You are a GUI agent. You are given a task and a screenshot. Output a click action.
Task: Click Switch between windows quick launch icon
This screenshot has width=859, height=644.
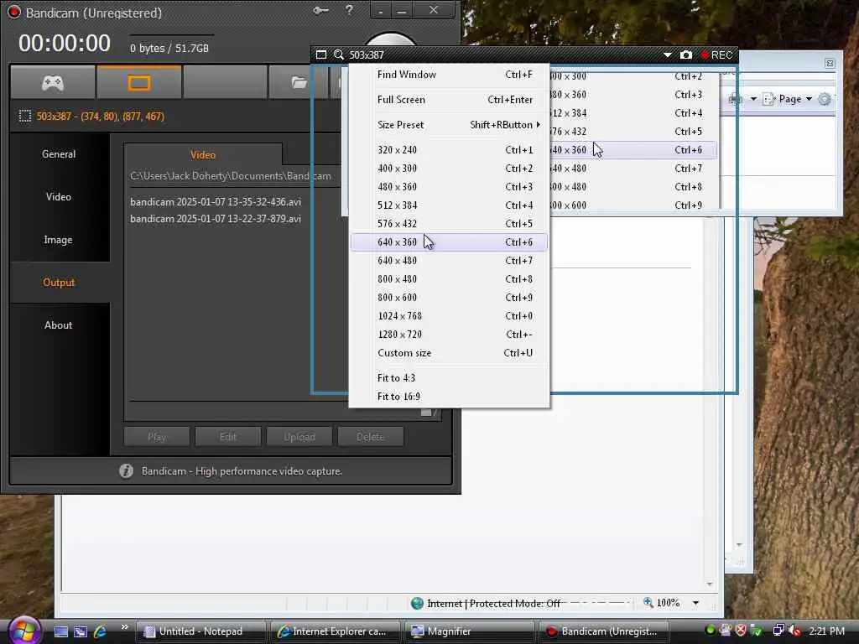click(x=81, y=631)
